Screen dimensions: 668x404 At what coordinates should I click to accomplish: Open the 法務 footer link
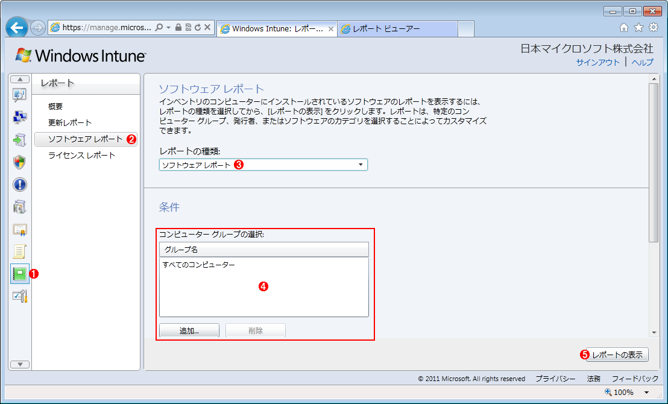click(x=593, y=379)
